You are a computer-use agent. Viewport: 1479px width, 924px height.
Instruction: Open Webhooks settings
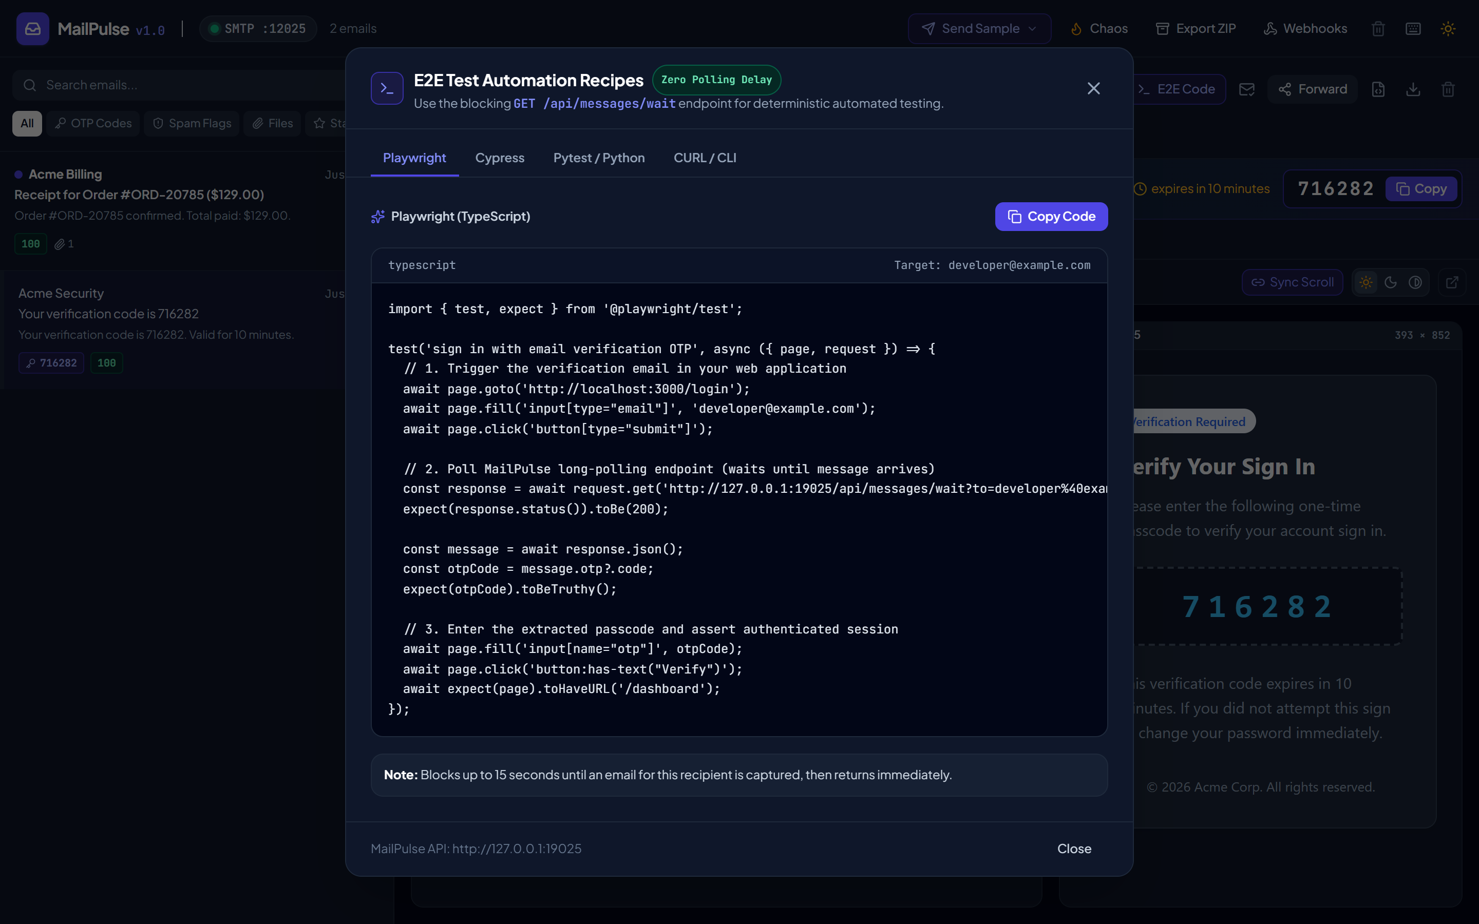click(x=1305, y=29)
